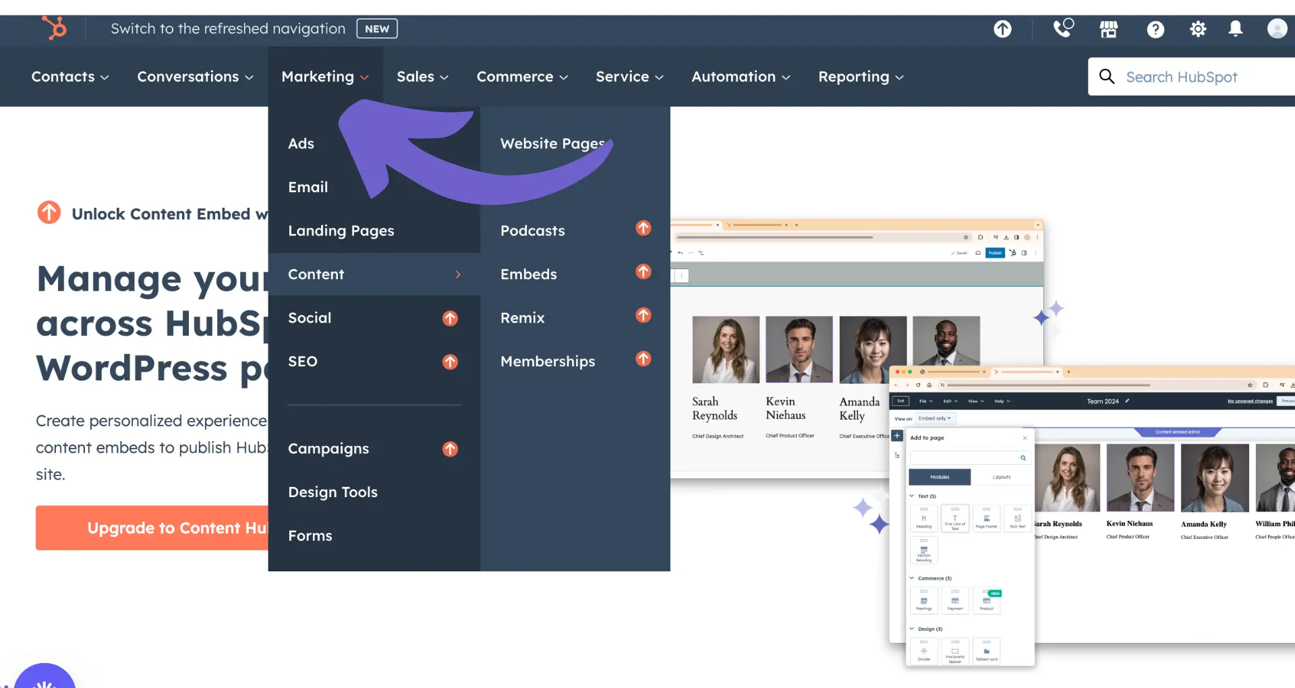Open the help question mark icon
Screen dimensions: 1295x688
tap(1155, 29)
